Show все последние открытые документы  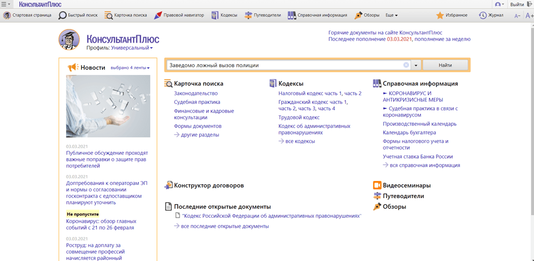point(225,226)
